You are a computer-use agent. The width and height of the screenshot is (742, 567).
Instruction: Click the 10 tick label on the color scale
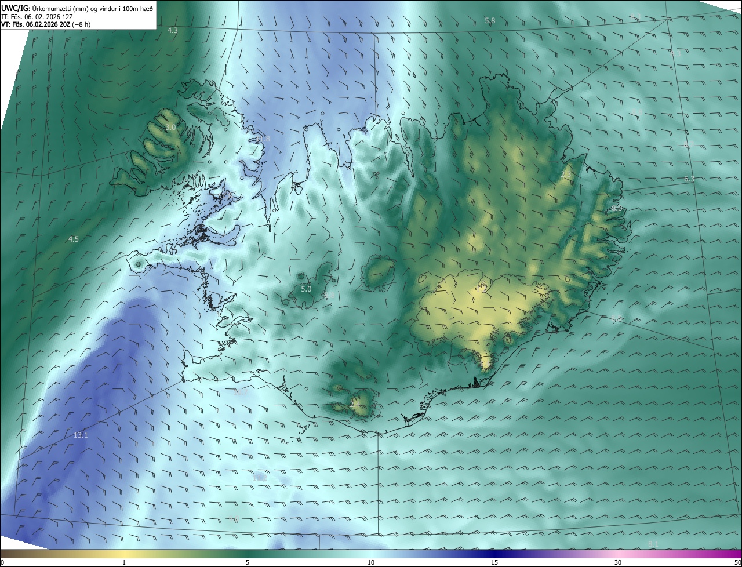click(x=371, y=562)
